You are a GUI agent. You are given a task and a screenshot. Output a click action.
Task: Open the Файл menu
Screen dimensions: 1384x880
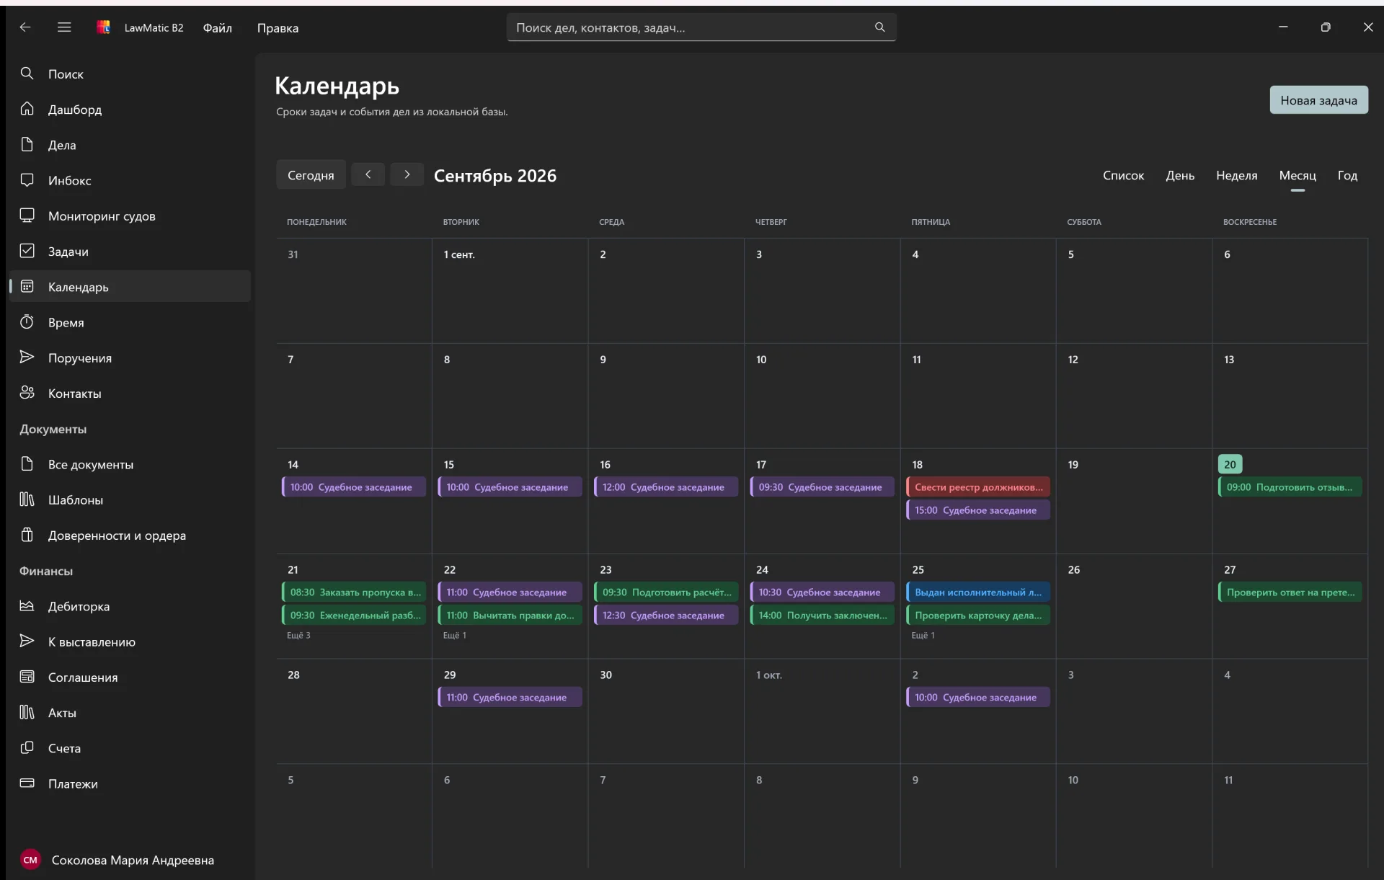click(217, 27)
